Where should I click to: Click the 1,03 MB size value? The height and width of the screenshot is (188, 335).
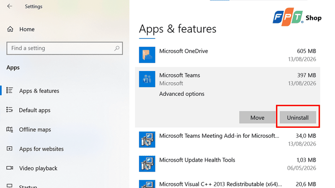click(x=306, y=160)
